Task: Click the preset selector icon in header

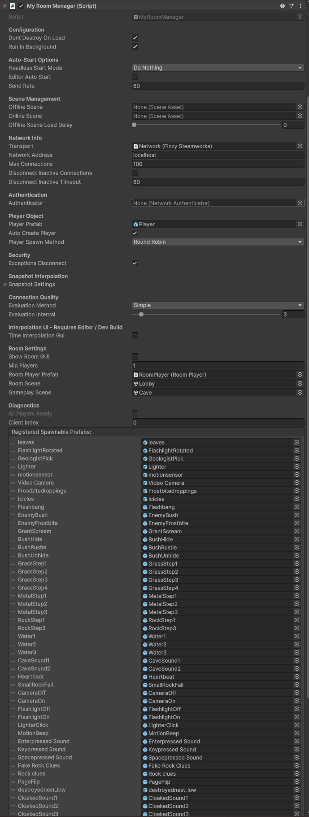Action: [291, 6]
